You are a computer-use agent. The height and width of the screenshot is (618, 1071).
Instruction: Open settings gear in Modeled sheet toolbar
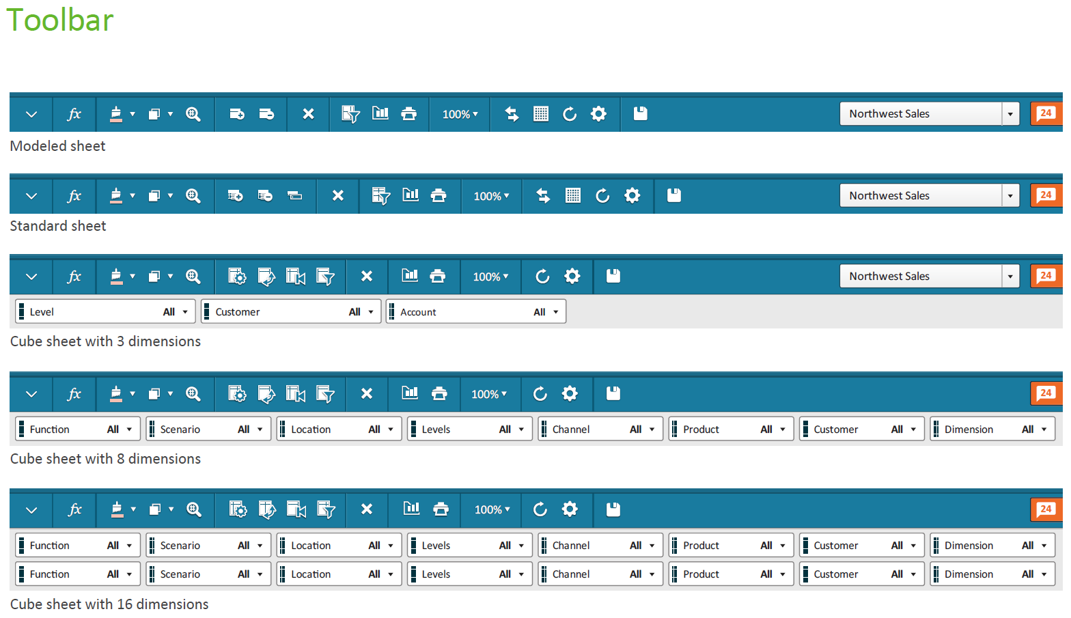pos(598,114)
